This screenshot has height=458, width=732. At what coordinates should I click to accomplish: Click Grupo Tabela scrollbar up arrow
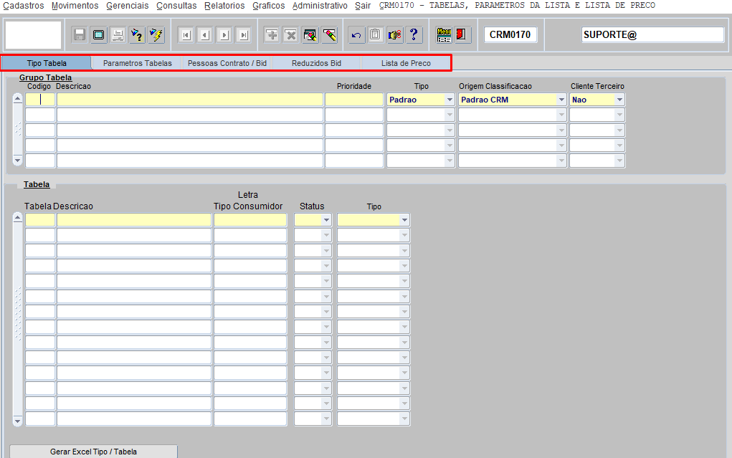[17, 98]
